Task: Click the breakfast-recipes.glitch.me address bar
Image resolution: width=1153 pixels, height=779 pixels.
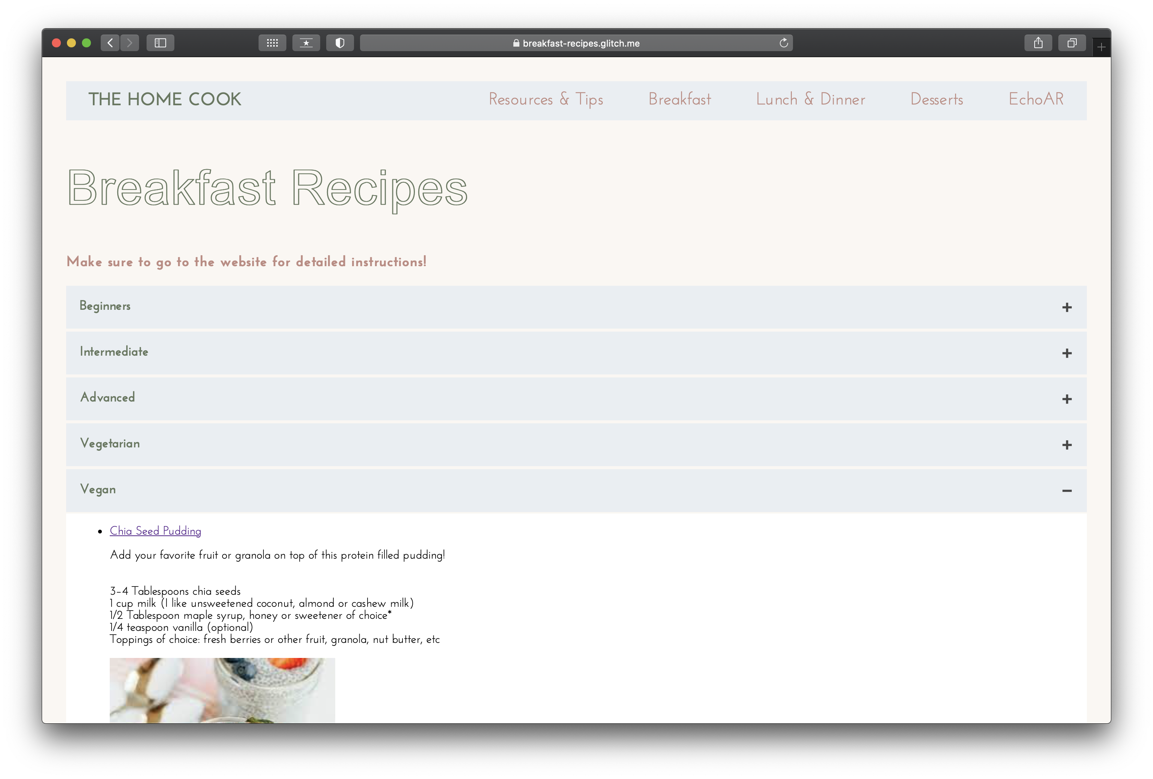Action: point(575,43)
